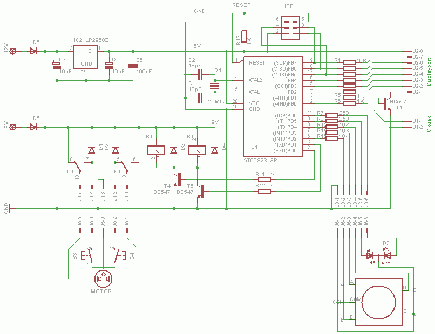Click the 5V net label
This screenshot has height=334, width=435.
(x=197, y=46)
